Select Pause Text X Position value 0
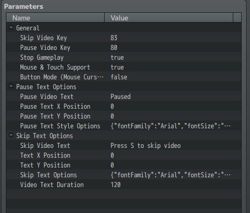Viewport: 250px width, 213px height. 112,106
